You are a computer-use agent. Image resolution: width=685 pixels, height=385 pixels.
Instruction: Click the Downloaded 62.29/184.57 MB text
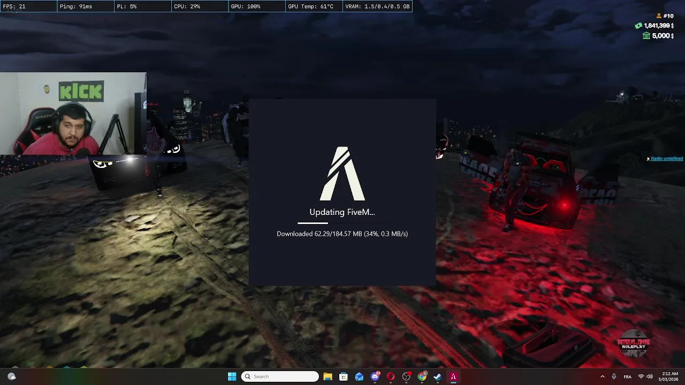(x=342, y=234)
